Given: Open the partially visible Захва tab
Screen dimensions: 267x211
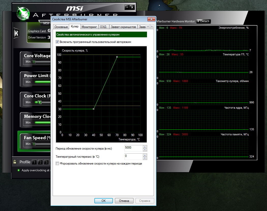Looking at the screenshot, I should (x=142, y=27).
